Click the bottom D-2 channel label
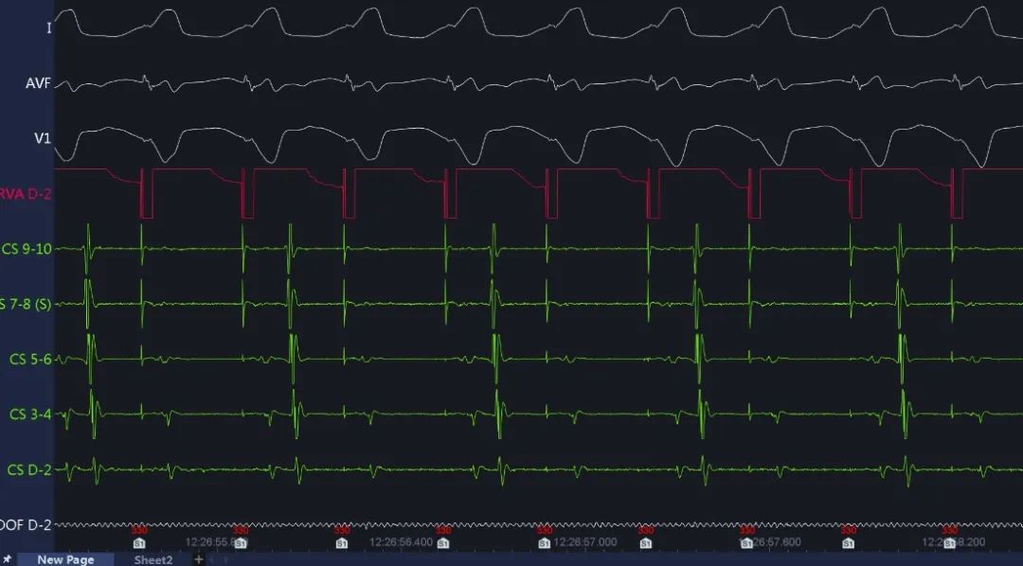 point(27,524)
